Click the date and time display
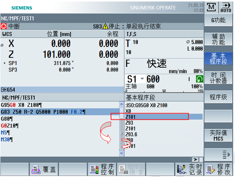This screenshot has height=177, width=235. coord(196,8)
